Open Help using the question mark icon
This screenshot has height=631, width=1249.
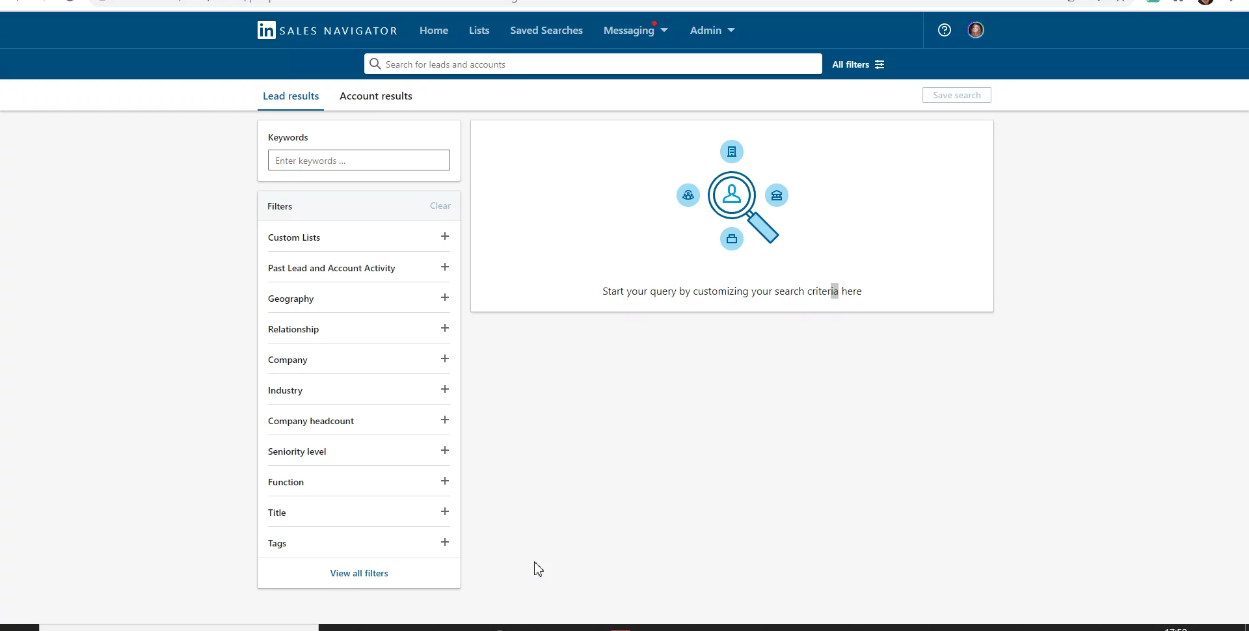click(x=945, y=30)
